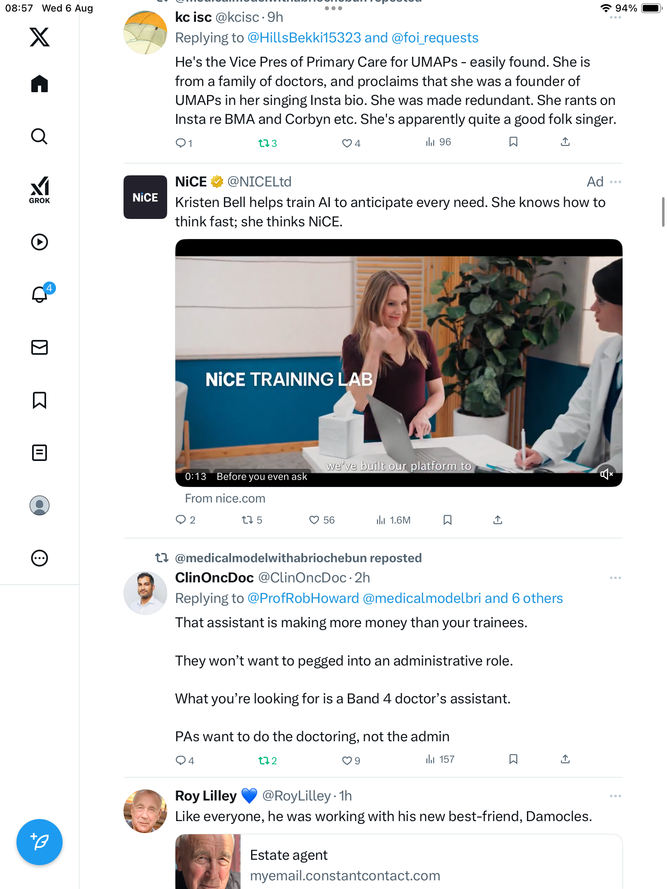Unmute the NiCE ad video
Viewport: 667px width, 889px height.
[606, 474]
